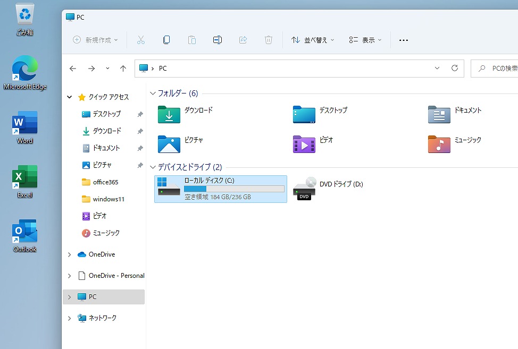
Task: Open recent locations dropdown next to forward arrow
Action: click(x=107, y=69)
